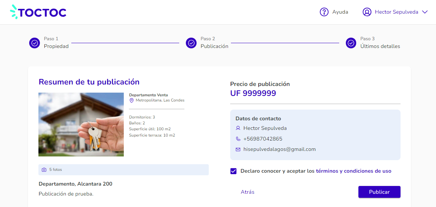
Task: Go to Paso 2 Publicación step
Action: [x=207, y=43]
